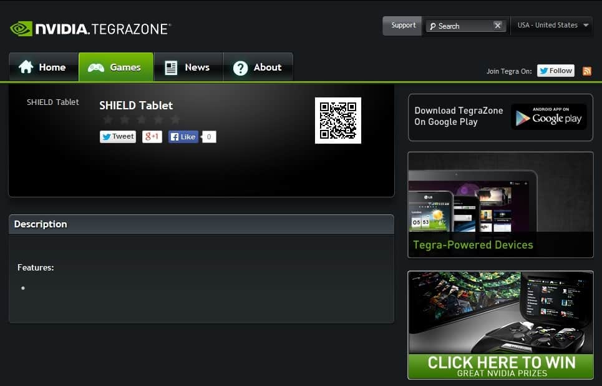Viewport: 602px width, 386px height.
Task: Click the NVIDIA TegraZone logo
Action: pos(90,29)
